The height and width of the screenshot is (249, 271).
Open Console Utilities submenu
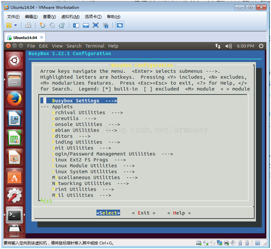click(86, 124)
